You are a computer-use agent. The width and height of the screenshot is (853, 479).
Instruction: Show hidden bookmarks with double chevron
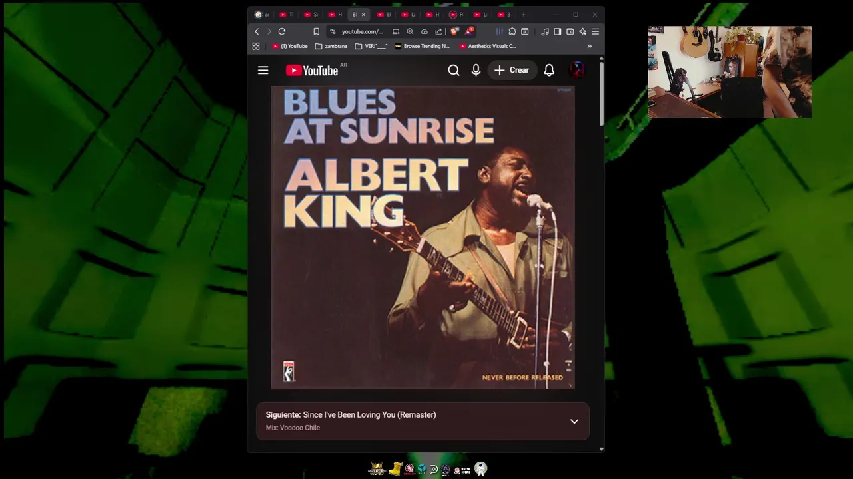tap(589, 46)
